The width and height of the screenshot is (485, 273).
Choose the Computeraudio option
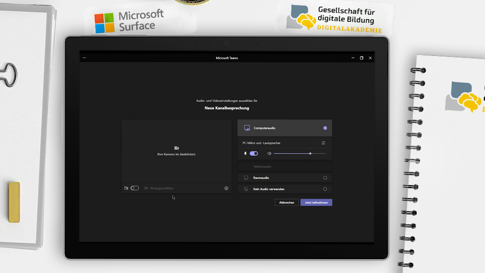(285, 128)
